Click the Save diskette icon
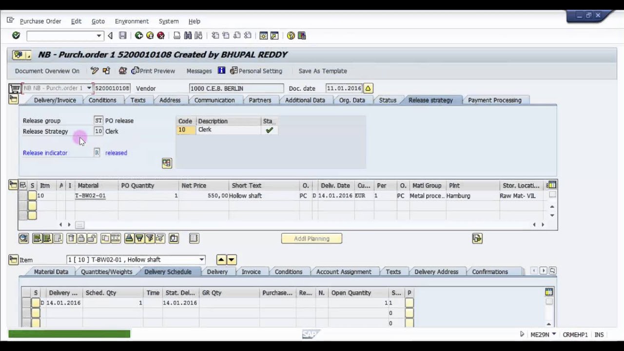This screenshot has height=351, width=624. pos(123,36)
